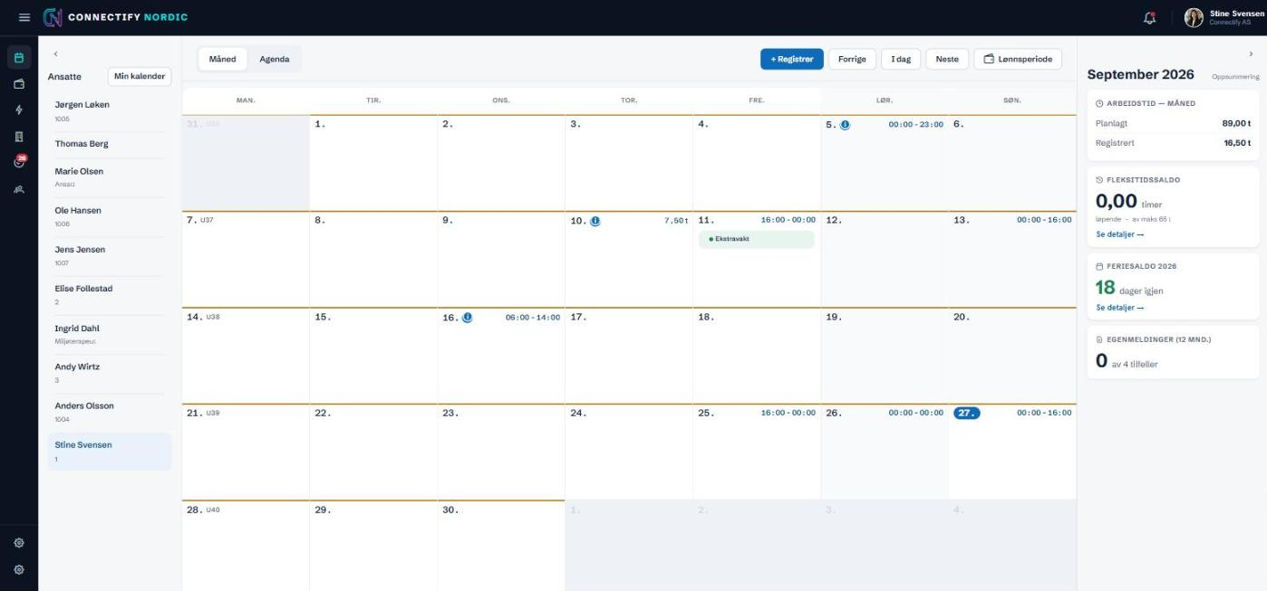Open the notifications bell

(1150, 18)
